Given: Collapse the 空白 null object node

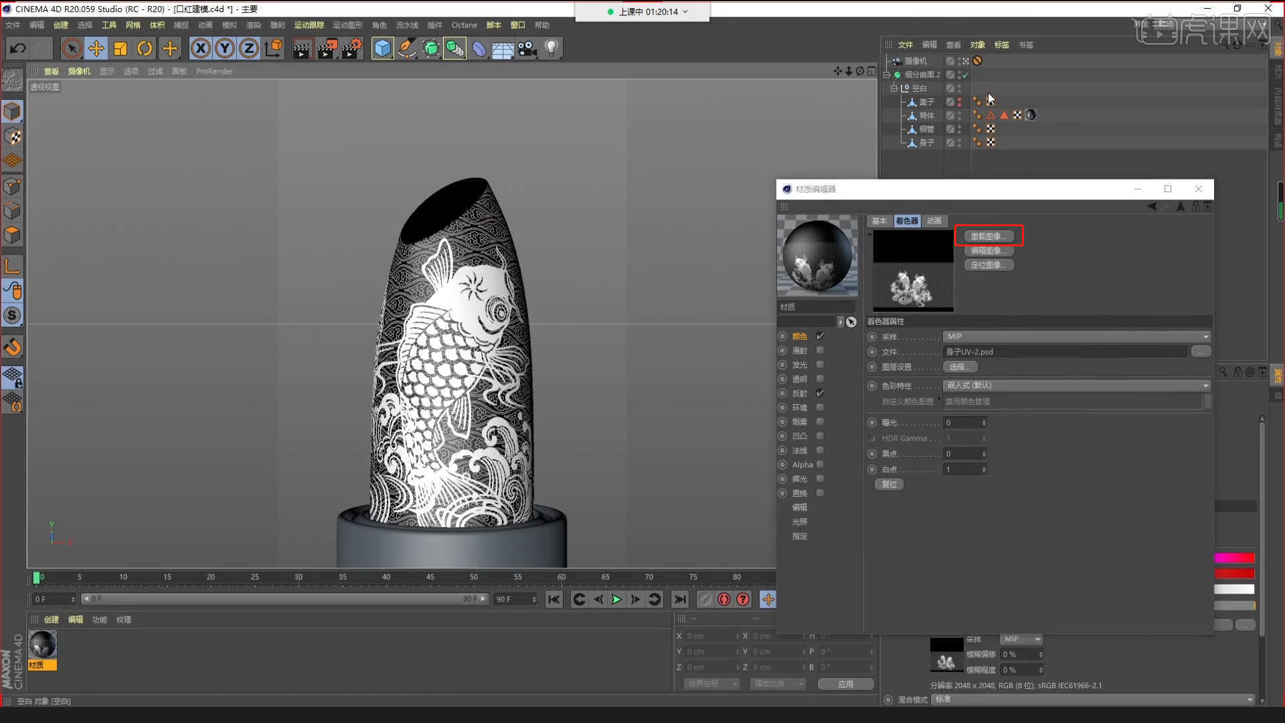Looking at the screenshot, I should point(893,88).
